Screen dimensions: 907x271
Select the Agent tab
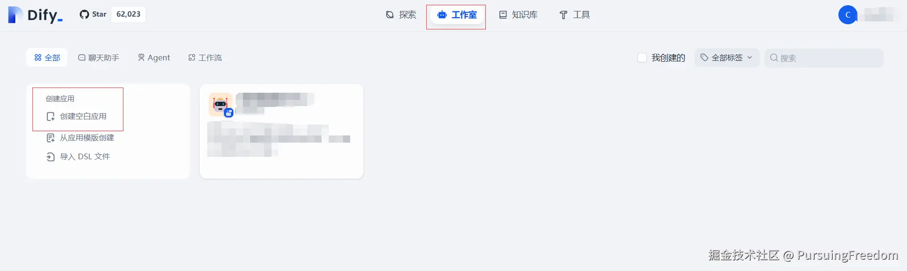pyautogui.click(x=154, y=58)
